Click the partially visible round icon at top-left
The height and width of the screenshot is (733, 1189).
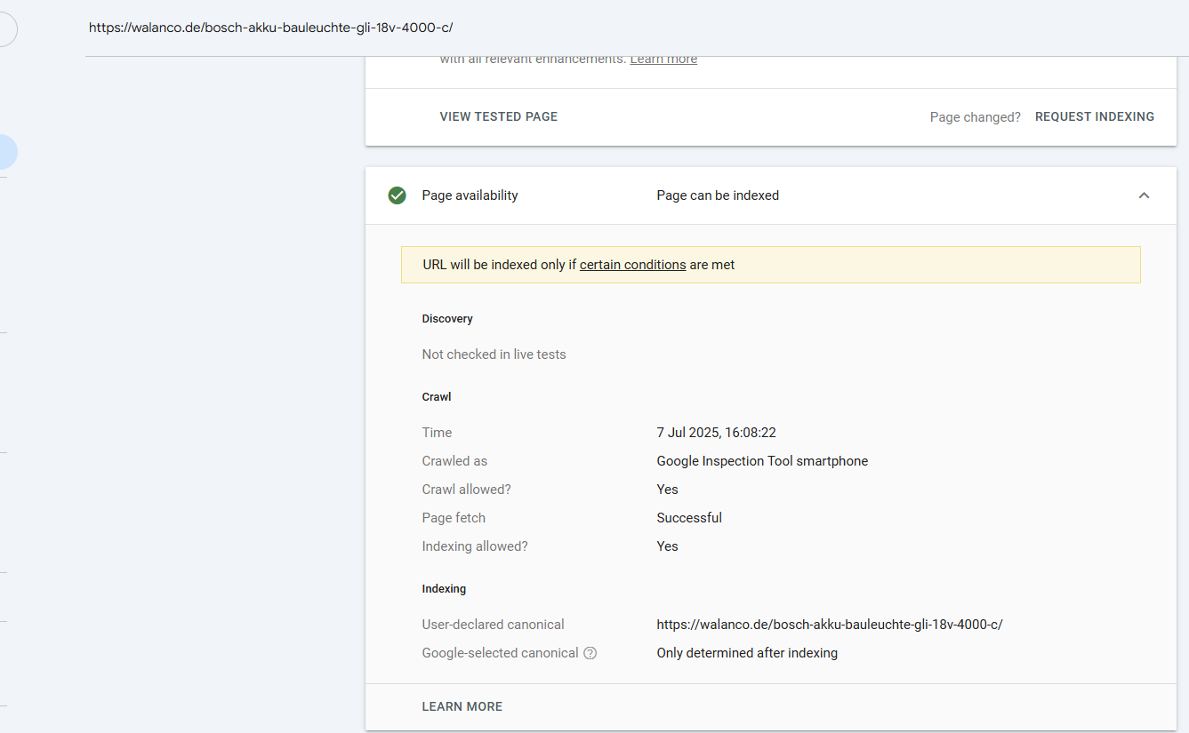7,29
